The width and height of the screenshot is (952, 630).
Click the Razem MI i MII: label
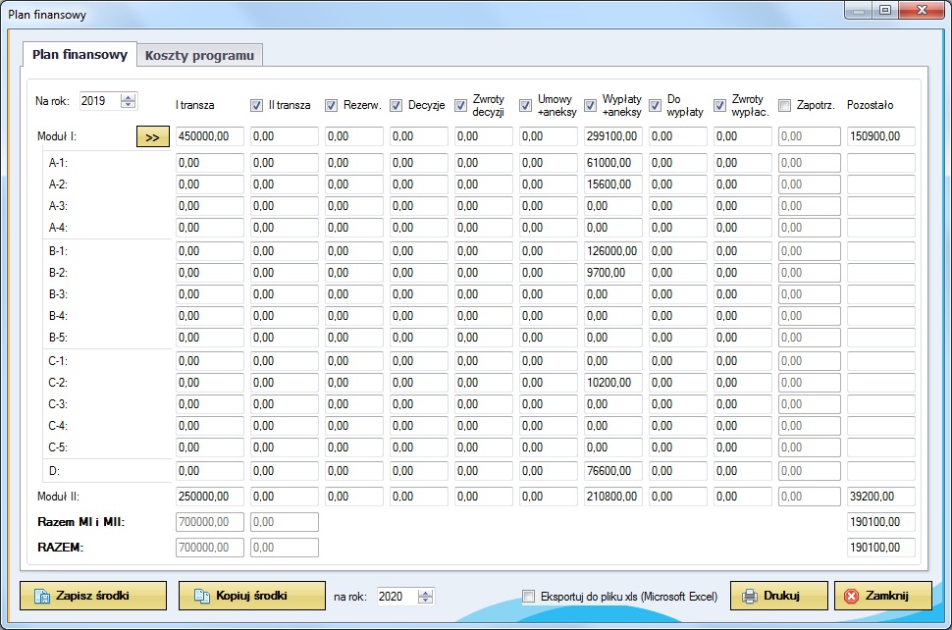coord(80,522)
